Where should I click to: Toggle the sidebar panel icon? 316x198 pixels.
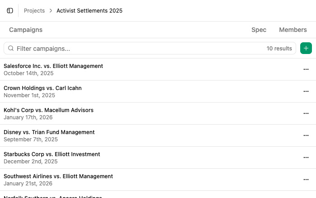(10, 10)
